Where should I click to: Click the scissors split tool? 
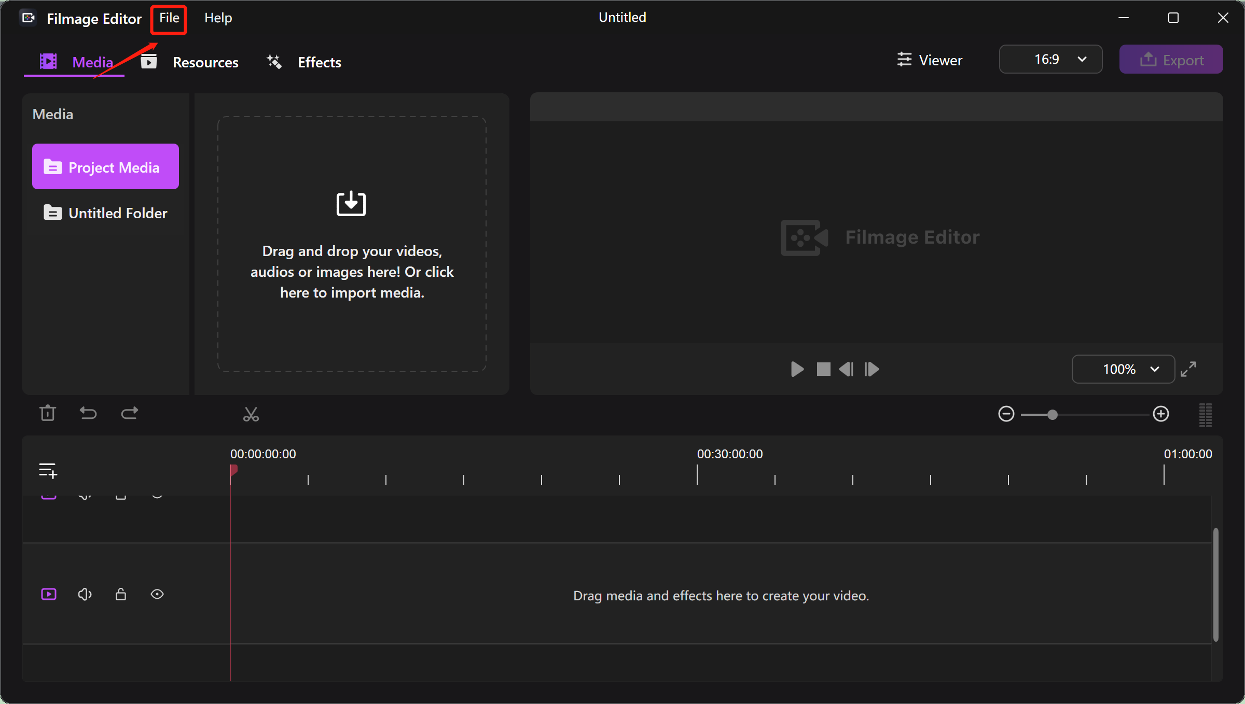(x=251, y=414)
